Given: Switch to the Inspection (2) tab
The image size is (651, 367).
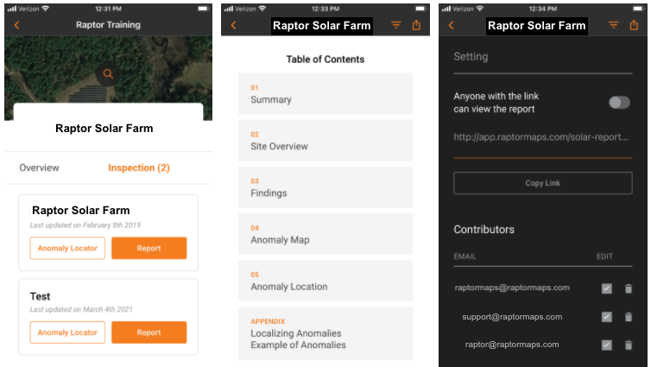Looking at the screenshot, I should [139, 168].
